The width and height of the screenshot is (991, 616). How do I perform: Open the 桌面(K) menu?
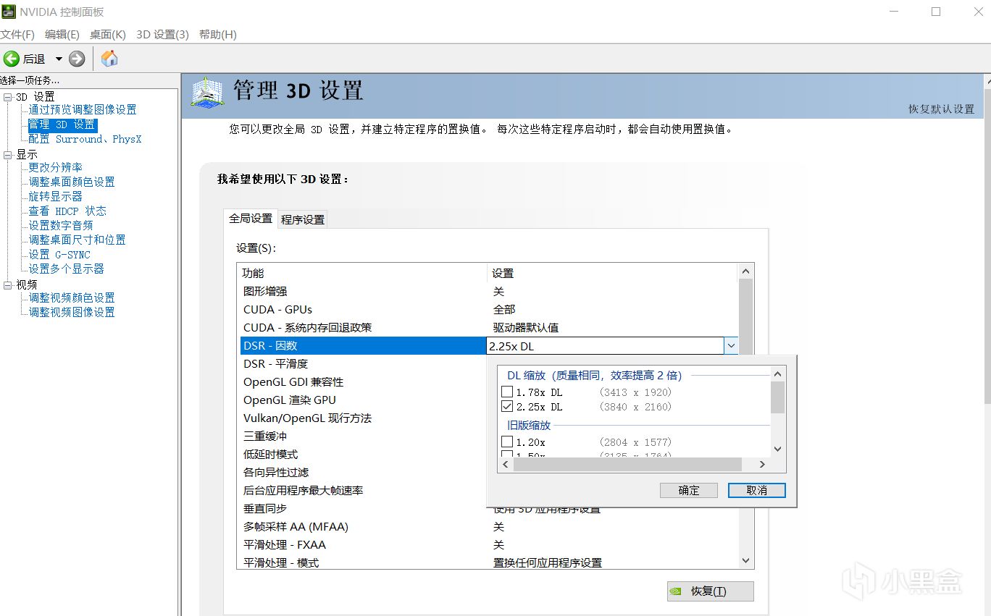point(108,34)
